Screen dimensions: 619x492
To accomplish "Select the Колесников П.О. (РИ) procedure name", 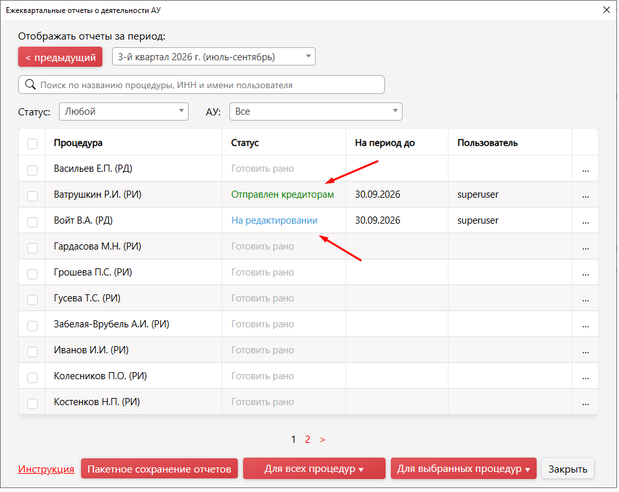I will [x=100, y=377].
